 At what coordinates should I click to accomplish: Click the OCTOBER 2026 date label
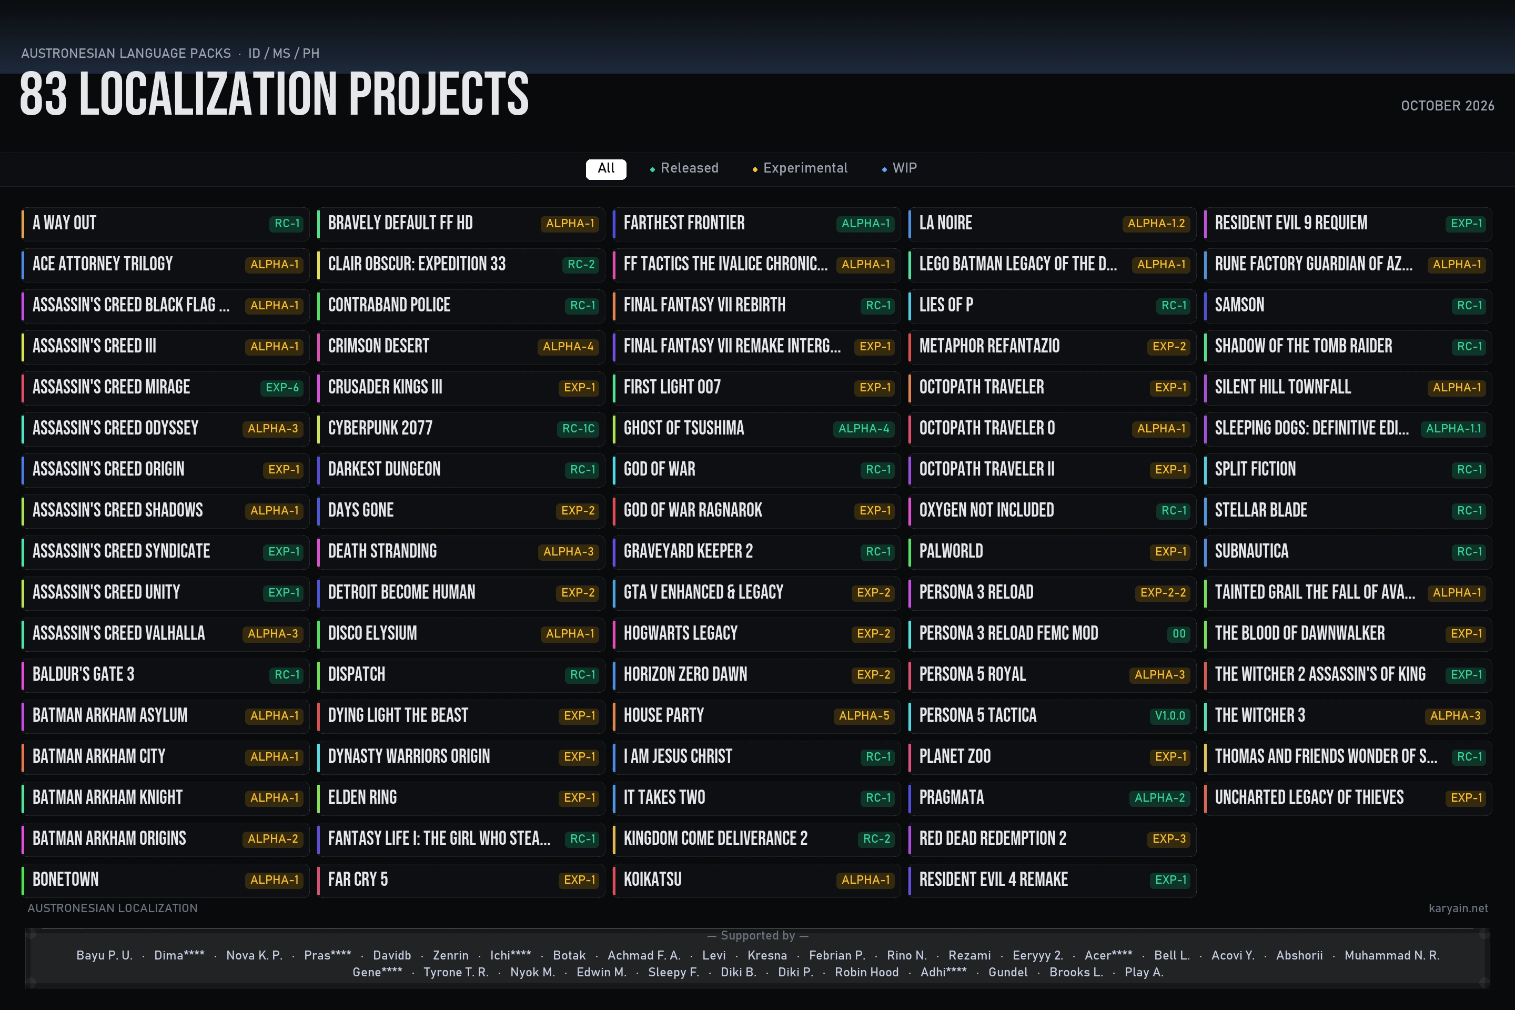tap(1447, 106)
